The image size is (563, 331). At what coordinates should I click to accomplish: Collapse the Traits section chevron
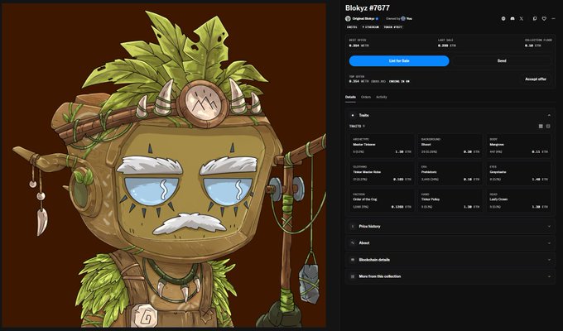549,115
